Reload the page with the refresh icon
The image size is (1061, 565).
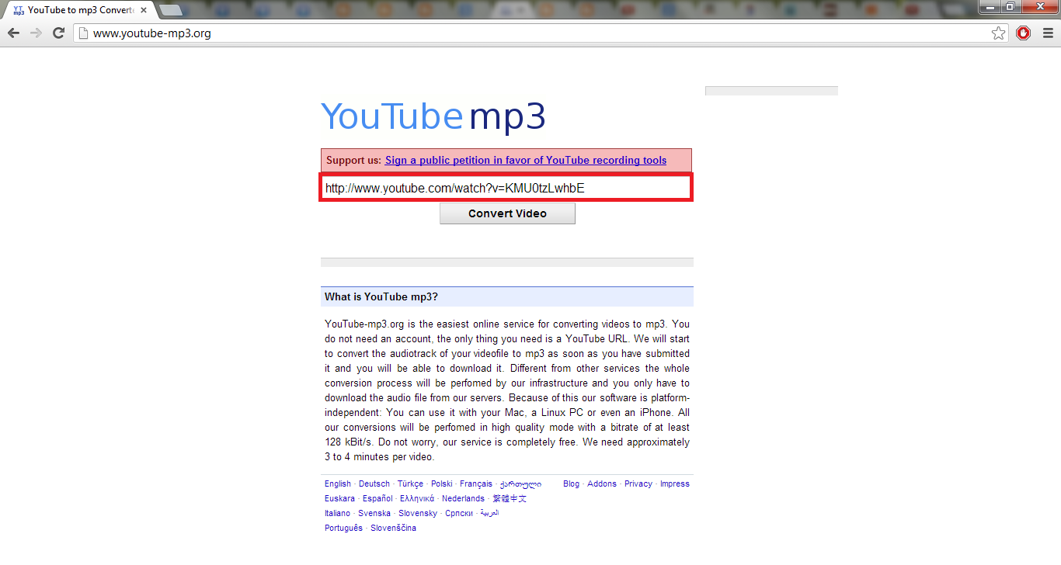pyautogui.click(x=58, y=33)
